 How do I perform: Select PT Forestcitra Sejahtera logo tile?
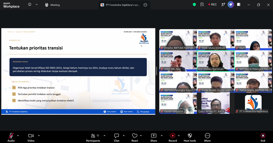pyautogui.click(x=253, y=103)
